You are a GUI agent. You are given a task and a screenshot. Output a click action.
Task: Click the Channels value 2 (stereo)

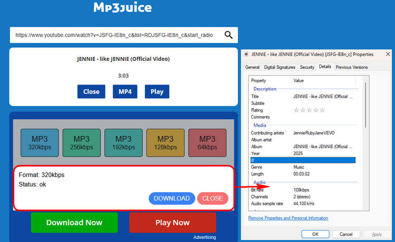302,196
